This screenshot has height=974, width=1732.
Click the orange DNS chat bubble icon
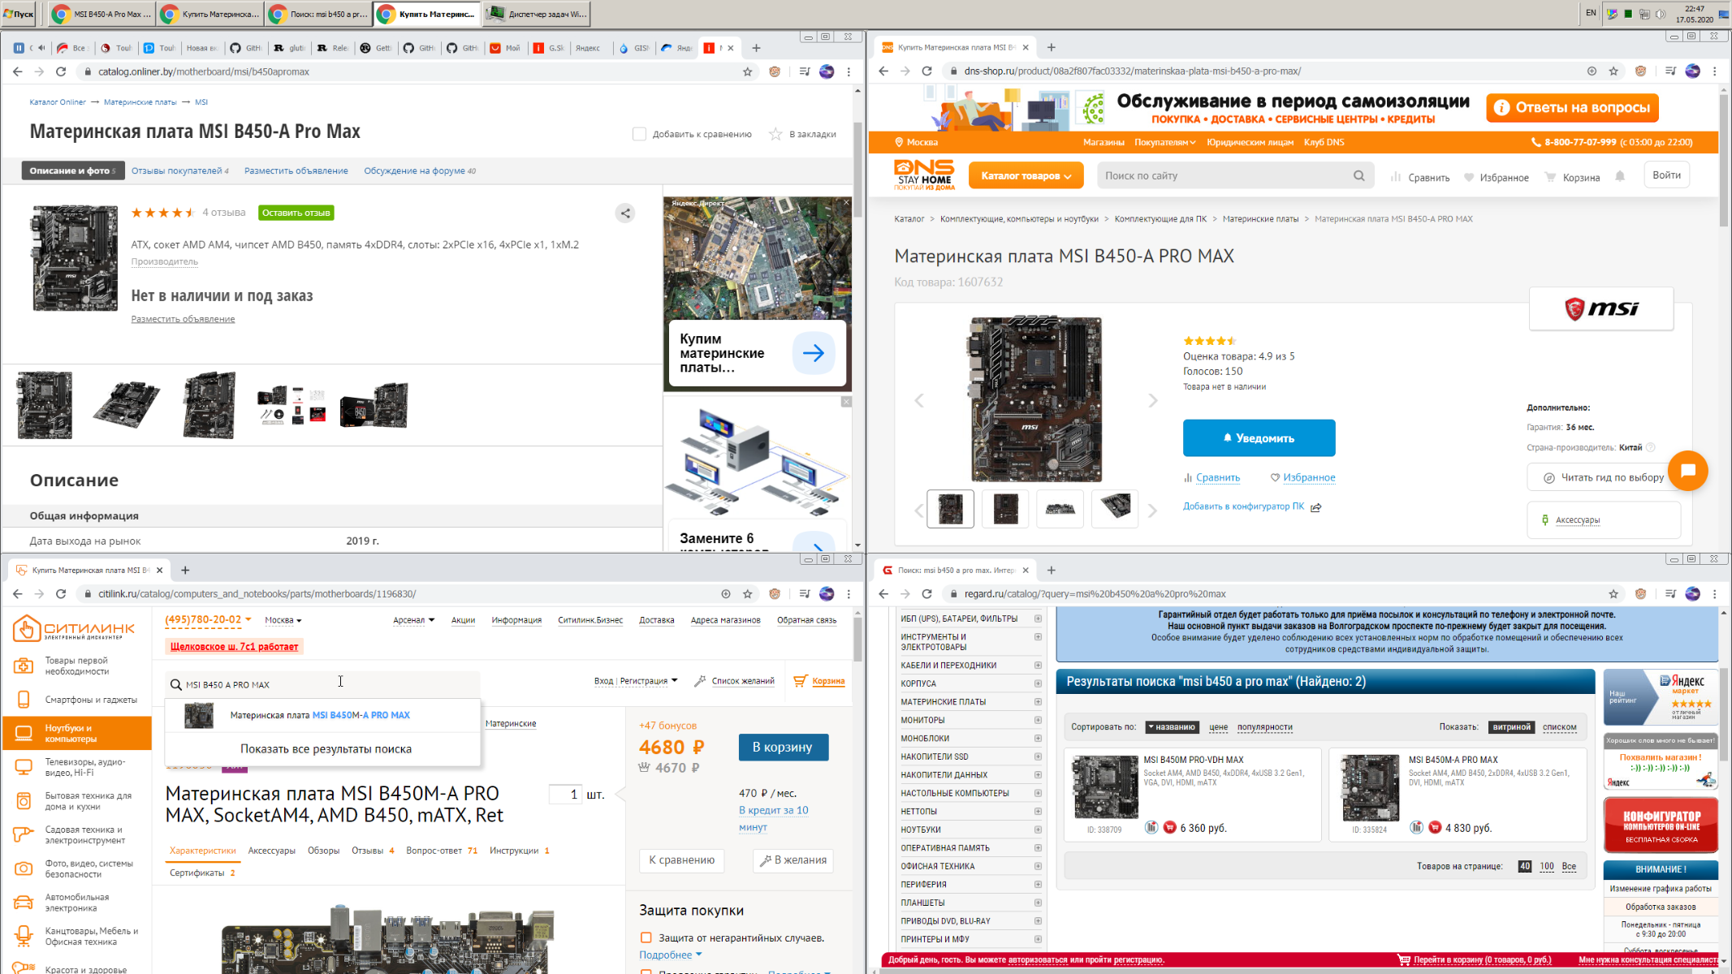(x=1687, y=471)
